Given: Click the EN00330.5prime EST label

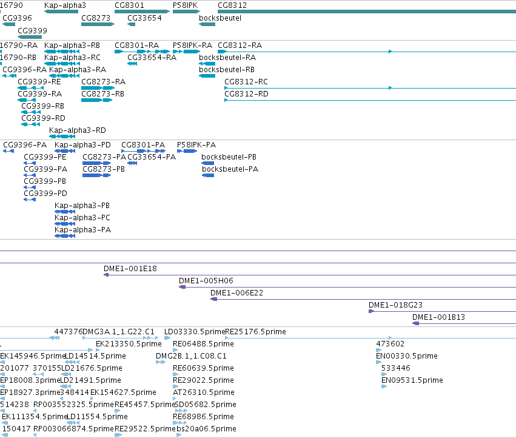Looking at the screenshot, I should [x=407, y=356].
